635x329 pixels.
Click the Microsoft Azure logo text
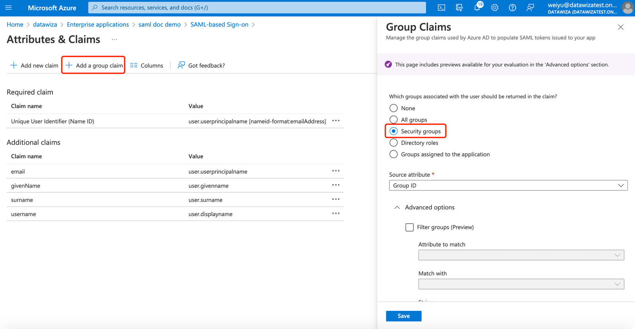[52, 8]
